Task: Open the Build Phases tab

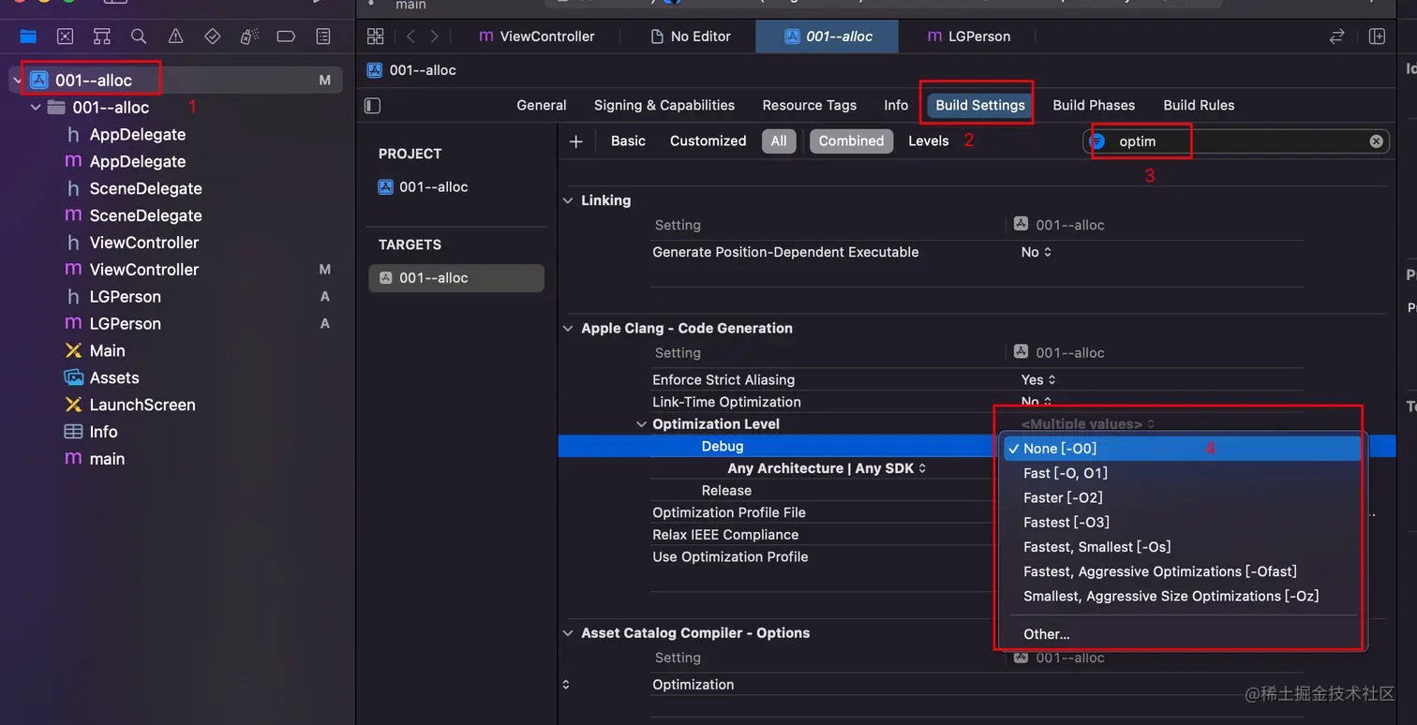Action: [x=1094, y=105]
